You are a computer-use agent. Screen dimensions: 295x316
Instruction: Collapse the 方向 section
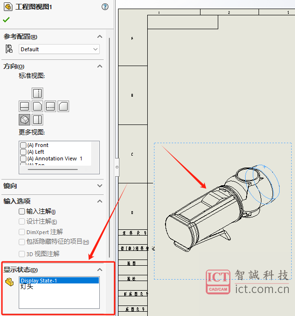tap(100, 66)
